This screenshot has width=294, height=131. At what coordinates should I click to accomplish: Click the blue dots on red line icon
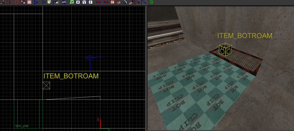point(144,2)
